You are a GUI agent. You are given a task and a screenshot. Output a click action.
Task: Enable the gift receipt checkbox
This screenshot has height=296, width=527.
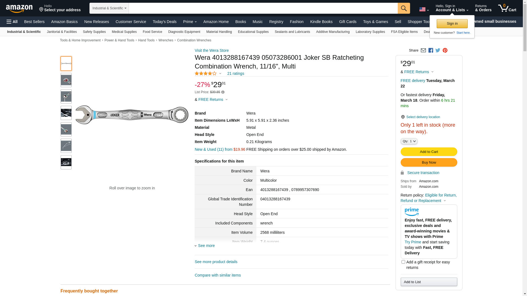pyautogui.click(x=403, y=262)
